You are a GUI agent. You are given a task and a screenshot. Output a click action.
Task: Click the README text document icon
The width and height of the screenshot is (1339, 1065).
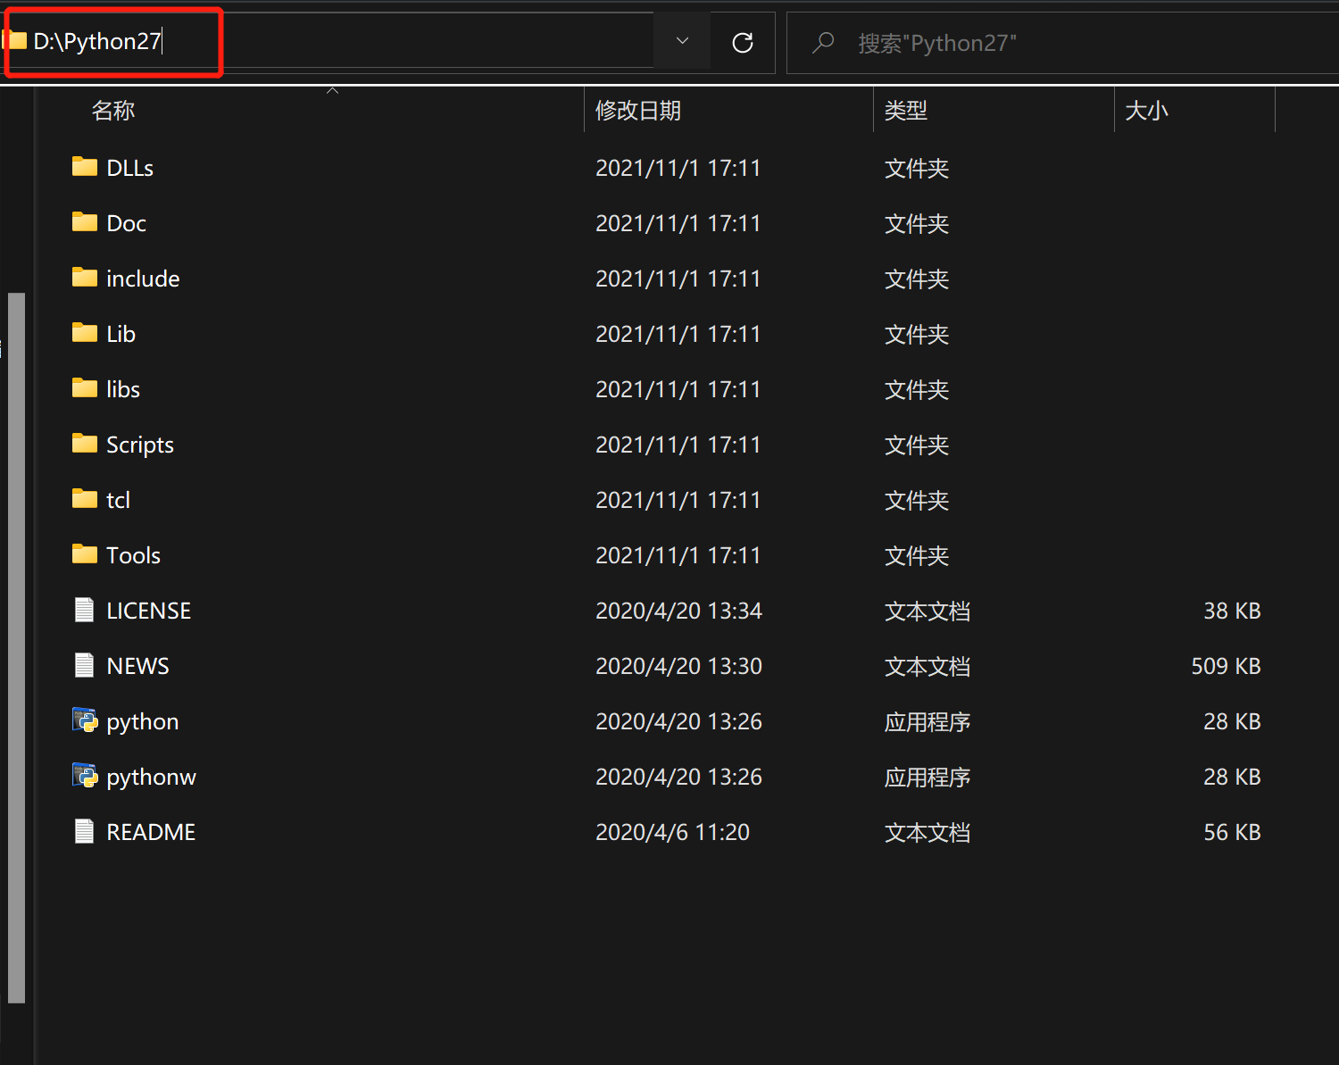coord(85,831)
